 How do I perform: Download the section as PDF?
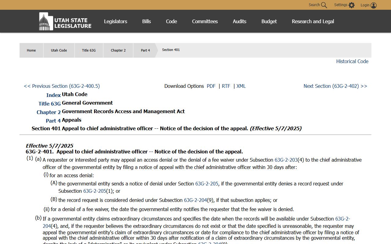pos(211,86)
